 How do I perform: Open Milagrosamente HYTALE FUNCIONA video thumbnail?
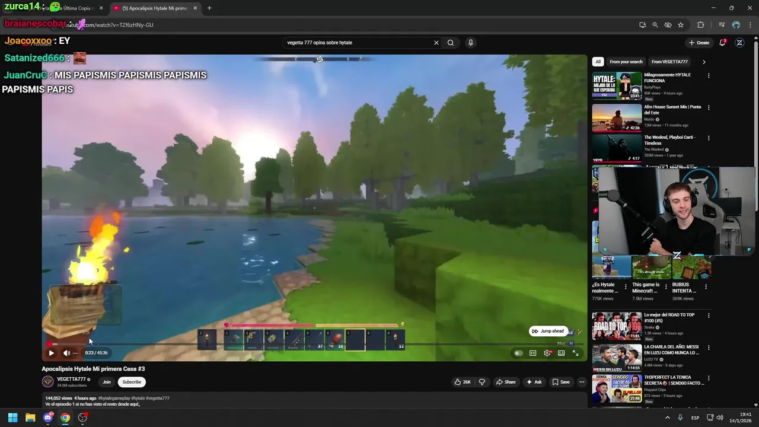pos(617,86)
